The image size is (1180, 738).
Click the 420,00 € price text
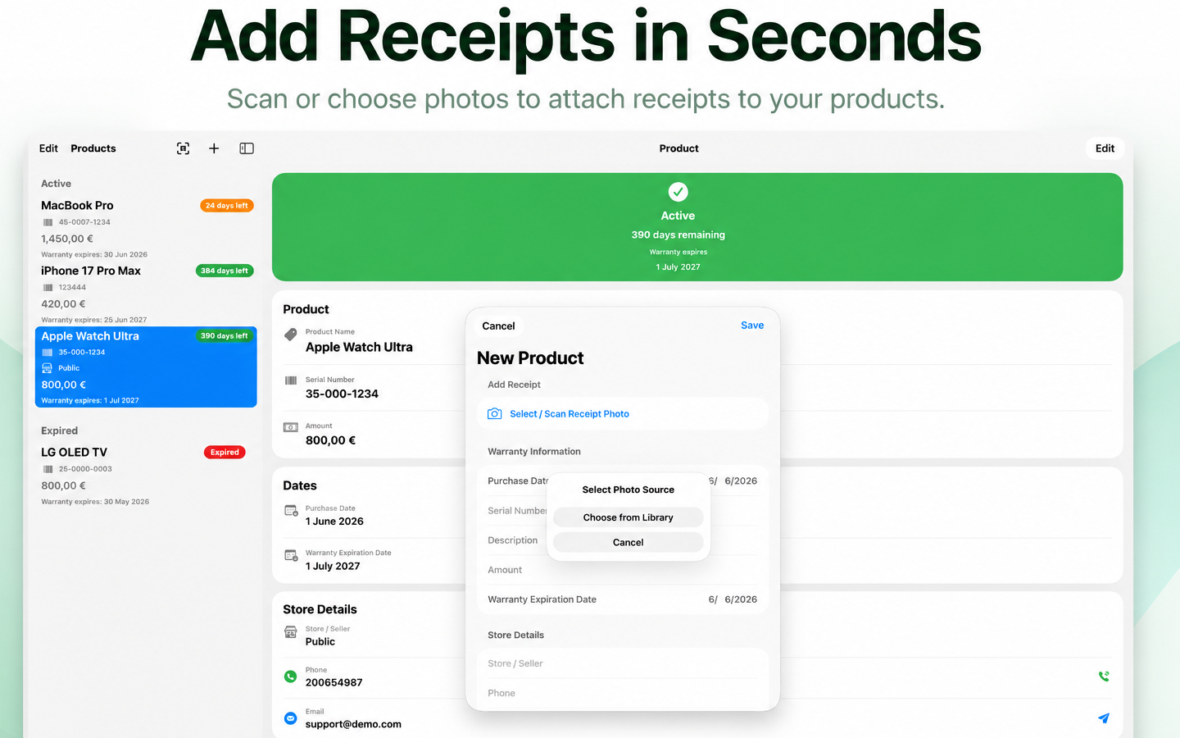click(63, 303)
